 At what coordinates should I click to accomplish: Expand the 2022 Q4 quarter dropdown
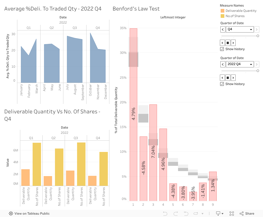(x=240, y=64)
